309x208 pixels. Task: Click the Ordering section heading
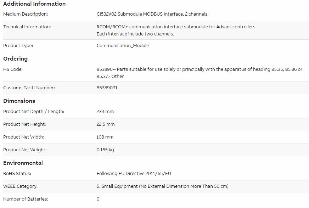[15, 59]
